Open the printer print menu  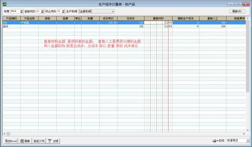click(218, 141)
